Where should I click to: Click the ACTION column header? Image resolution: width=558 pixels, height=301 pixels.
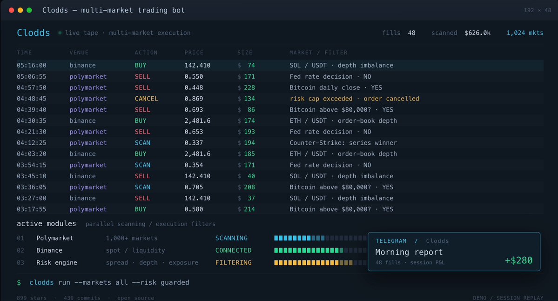coord(146,53)
